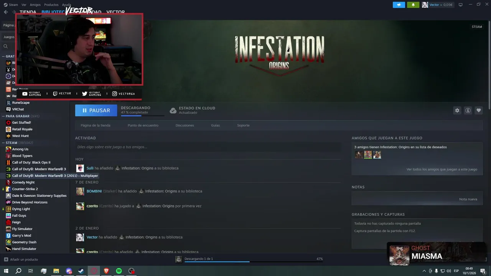Screen dimensions: 491x276
Task: Open Steam app on Windows taskbar
Action: [81, 271]
